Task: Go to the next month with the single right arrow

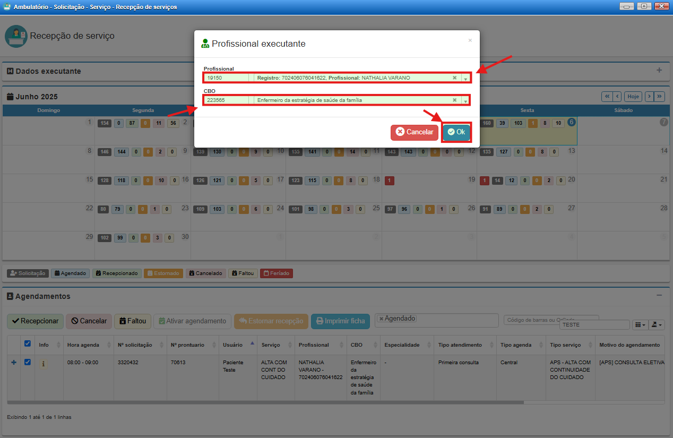Action: 649,97
